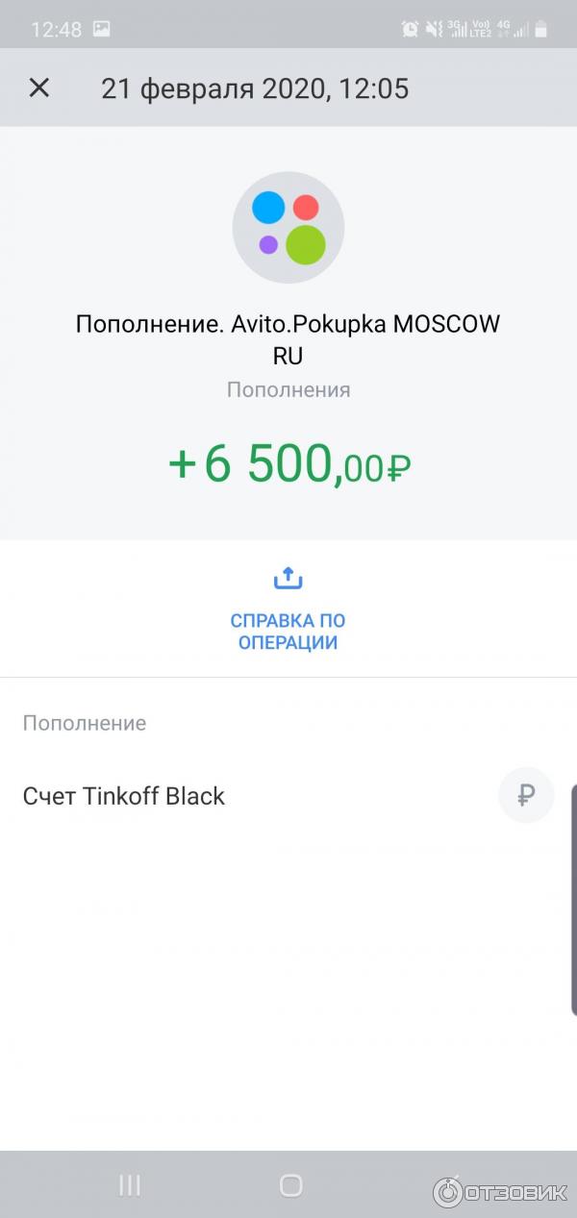
Task: Tap the Avito merchant logo
Action: click(288, 227)
